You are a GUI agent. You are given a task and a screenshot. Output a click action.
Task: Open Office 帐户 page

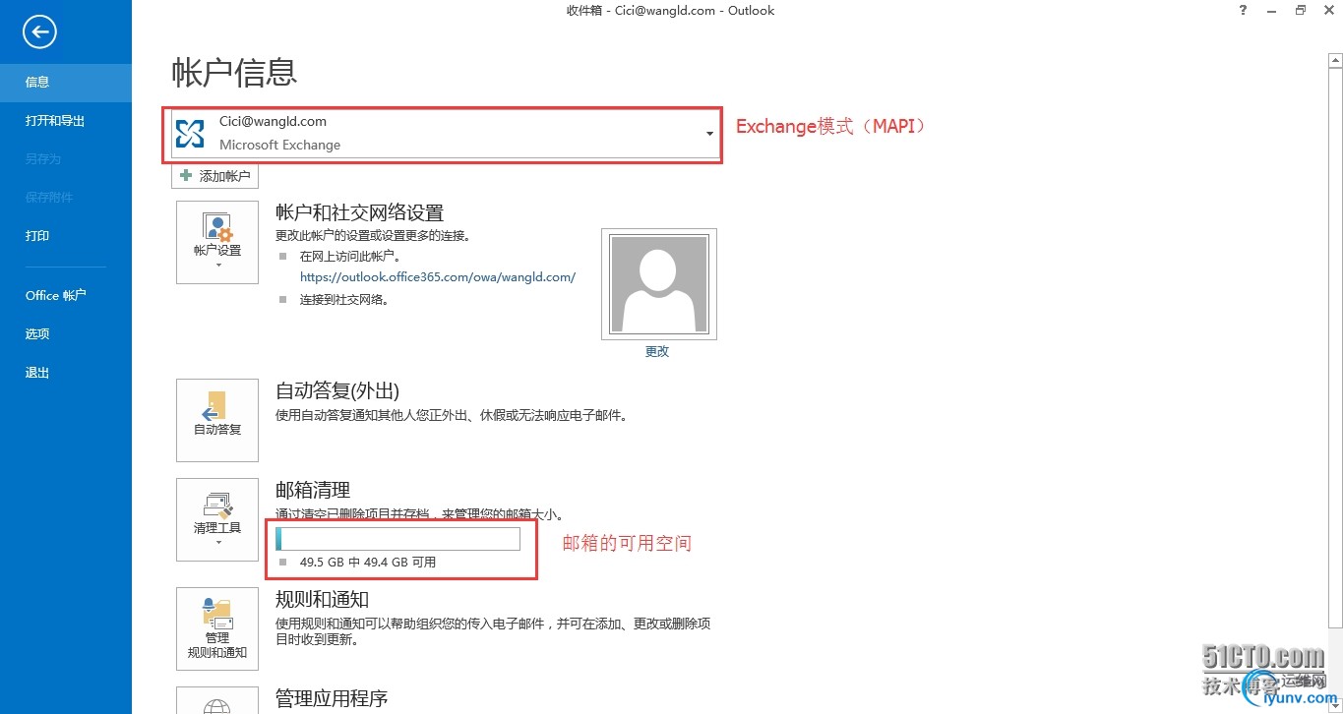pos(66,295)
